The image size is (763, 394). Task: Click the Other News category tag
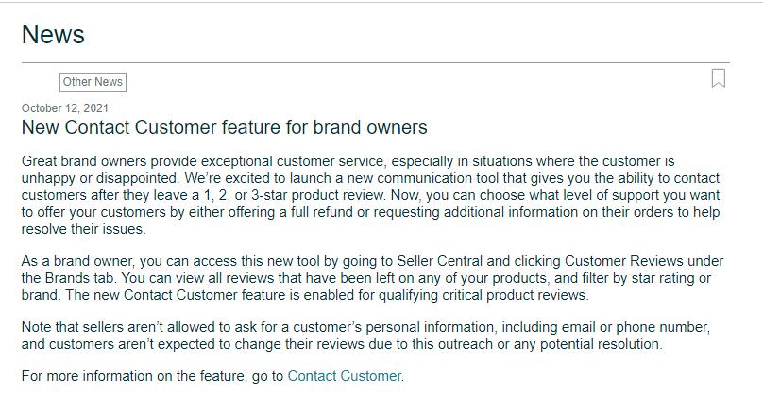pos(93,82)
